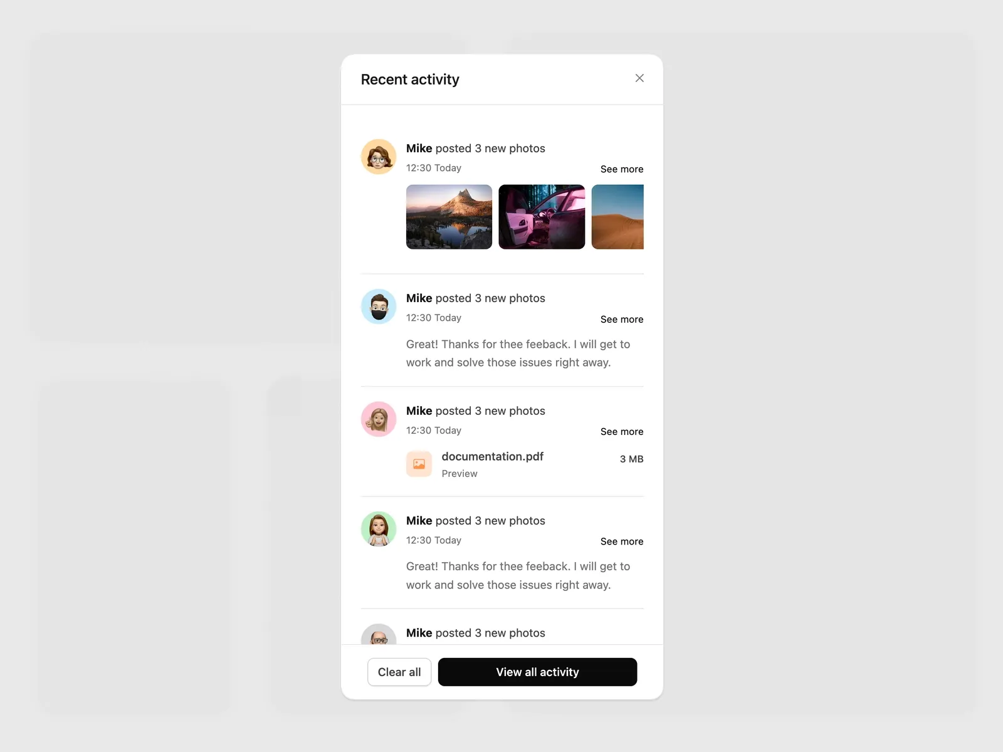Click the Clear all button

coord(399,672)
